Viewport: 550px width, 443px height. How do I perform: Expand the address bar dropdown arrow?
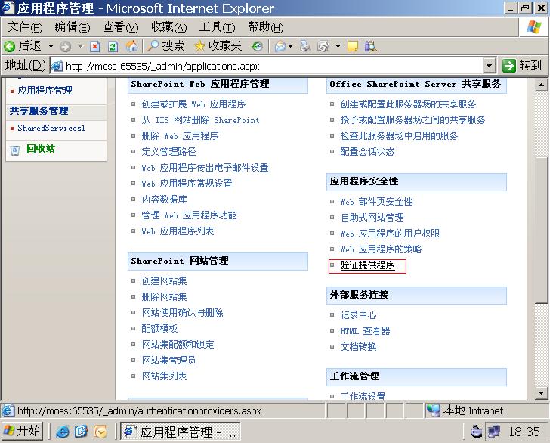pos(489,66)
